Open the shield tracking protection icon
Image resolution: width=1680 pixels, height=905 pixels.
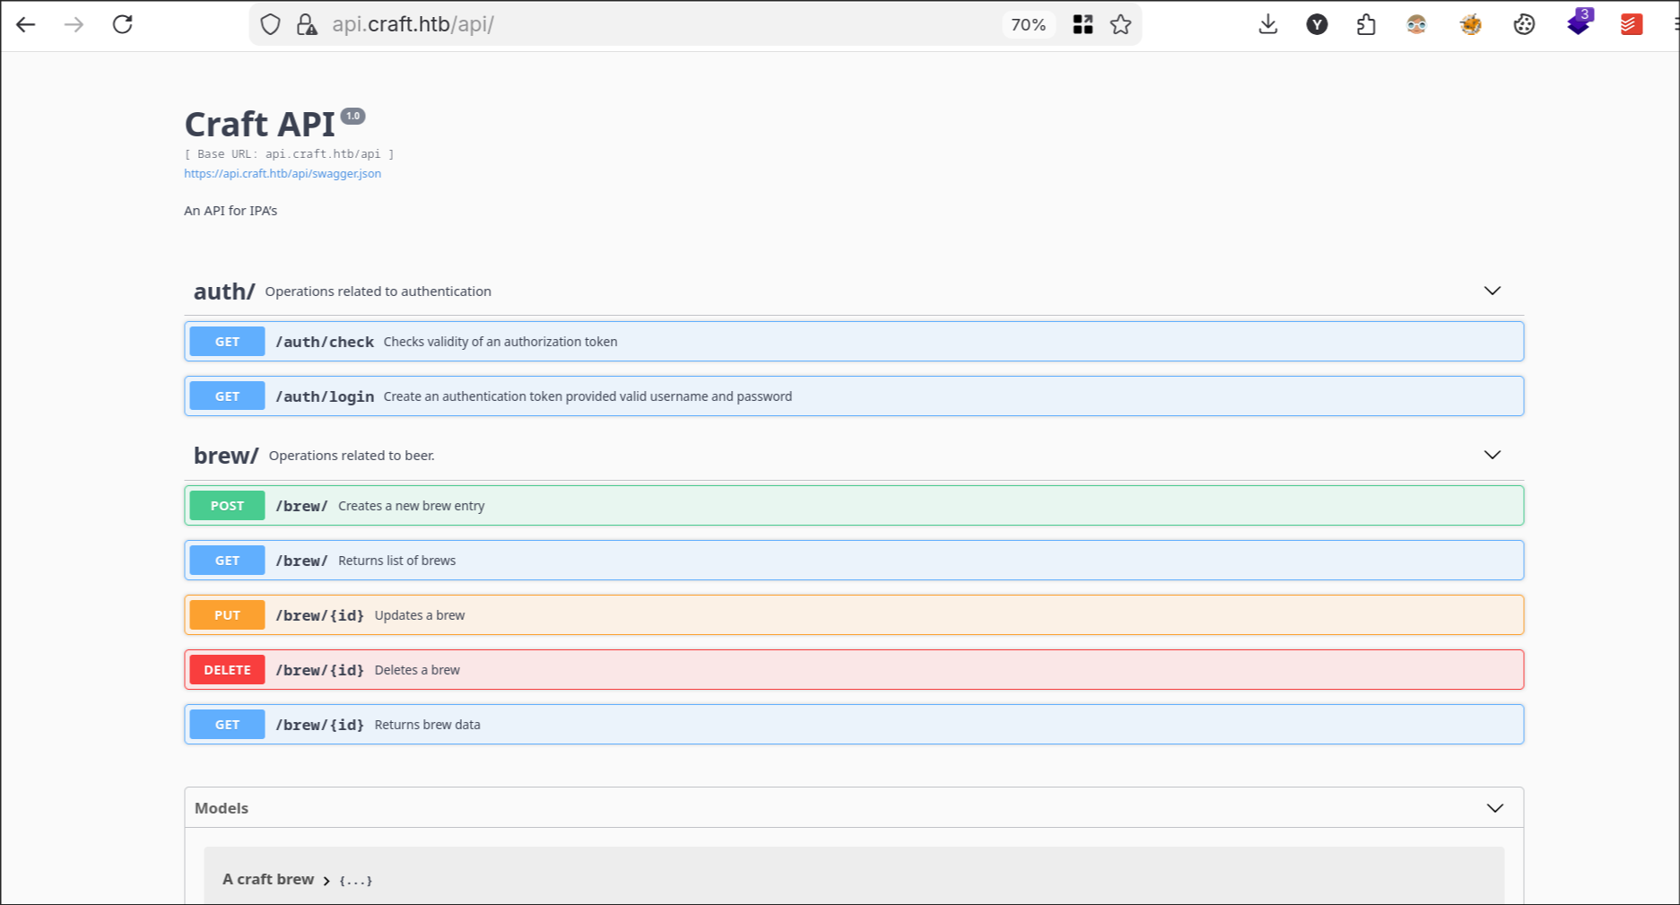270,24
